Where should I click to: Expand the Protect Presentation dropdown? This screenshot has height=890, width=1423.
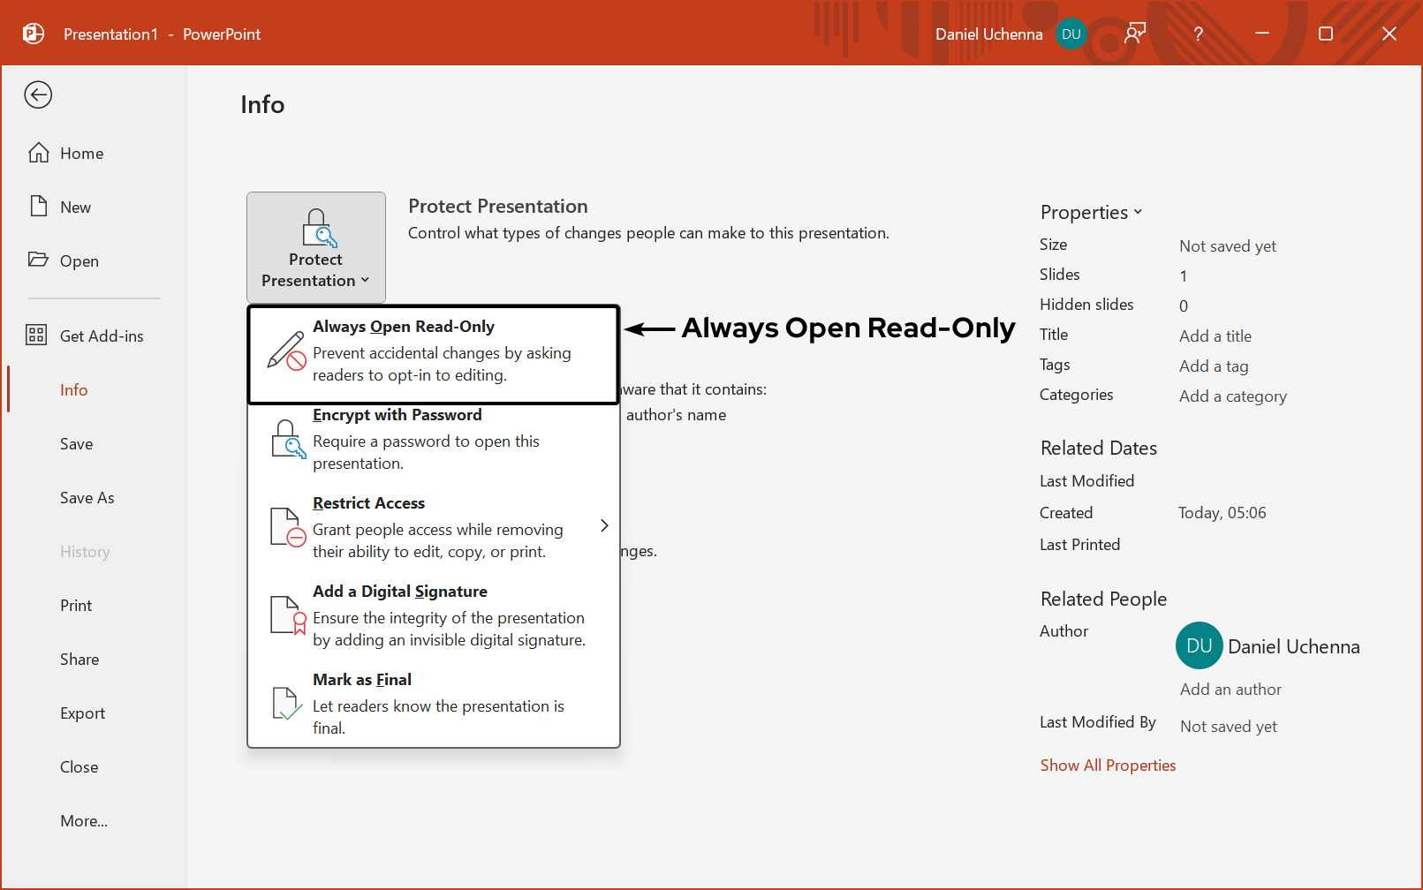366,280
